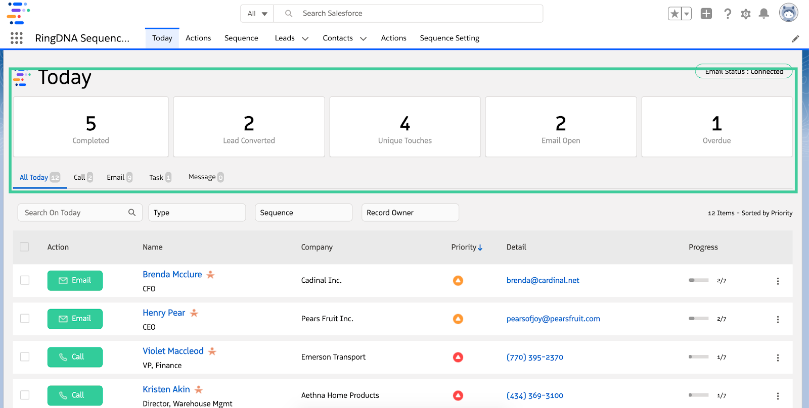Open the Sequence filter dropdown
The width and height of the screenshot is (809, 408).
pyautogui.click(x=303, y=213)
